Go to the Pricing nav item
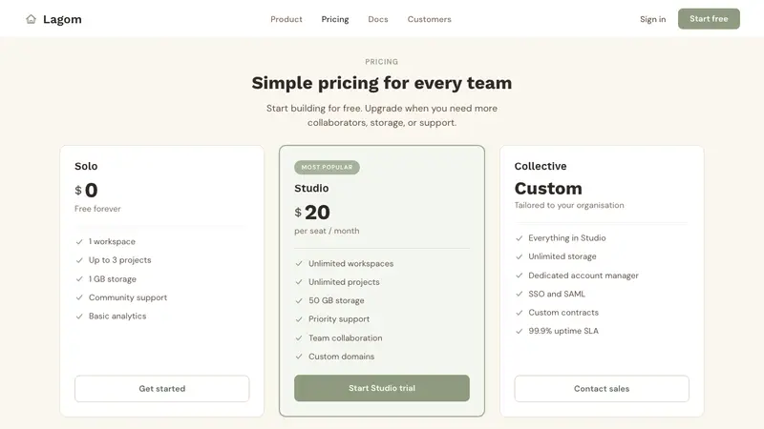Image resolution: width=764 pixels, height=429 pixels. (335, 19)
